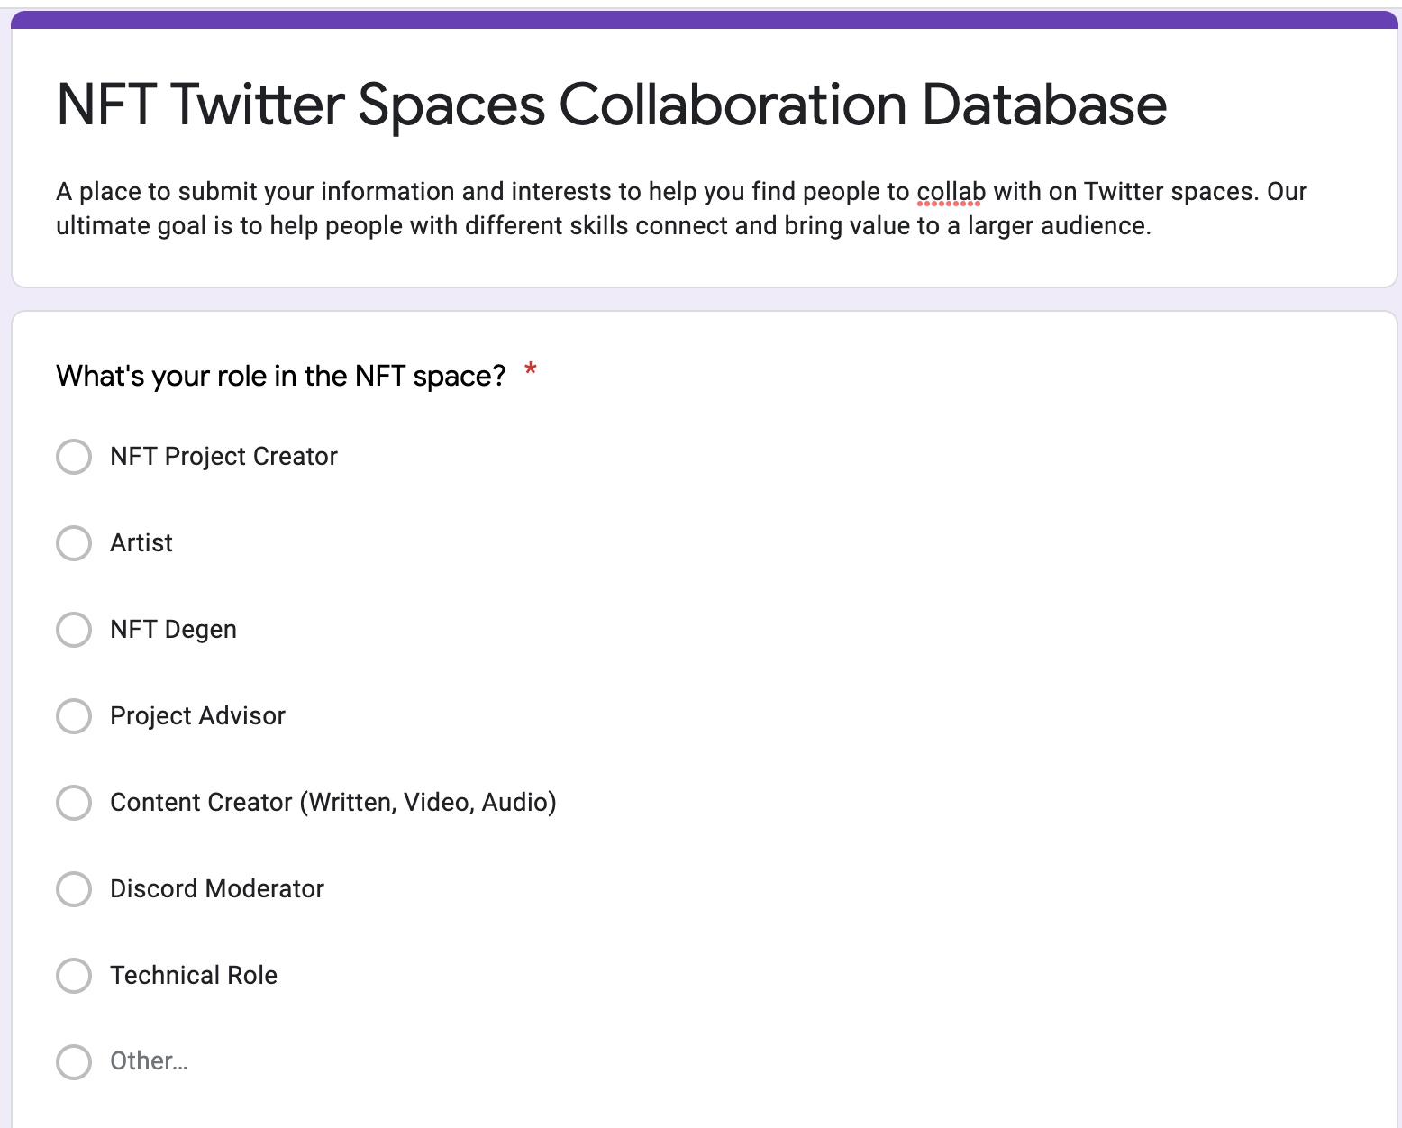Pick the Project Advisor option
The height and width of the screenshot is (1128, 1402).
pyautogui.click(x=74, y=716)
